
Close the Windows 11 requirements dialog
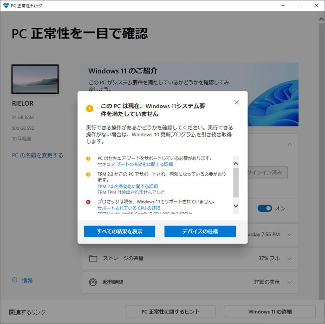click(x=237, y=102)
